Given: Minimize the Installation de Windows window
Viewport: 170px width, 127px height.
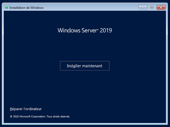Looking at the screenshot, I should (x=143, y=8).
